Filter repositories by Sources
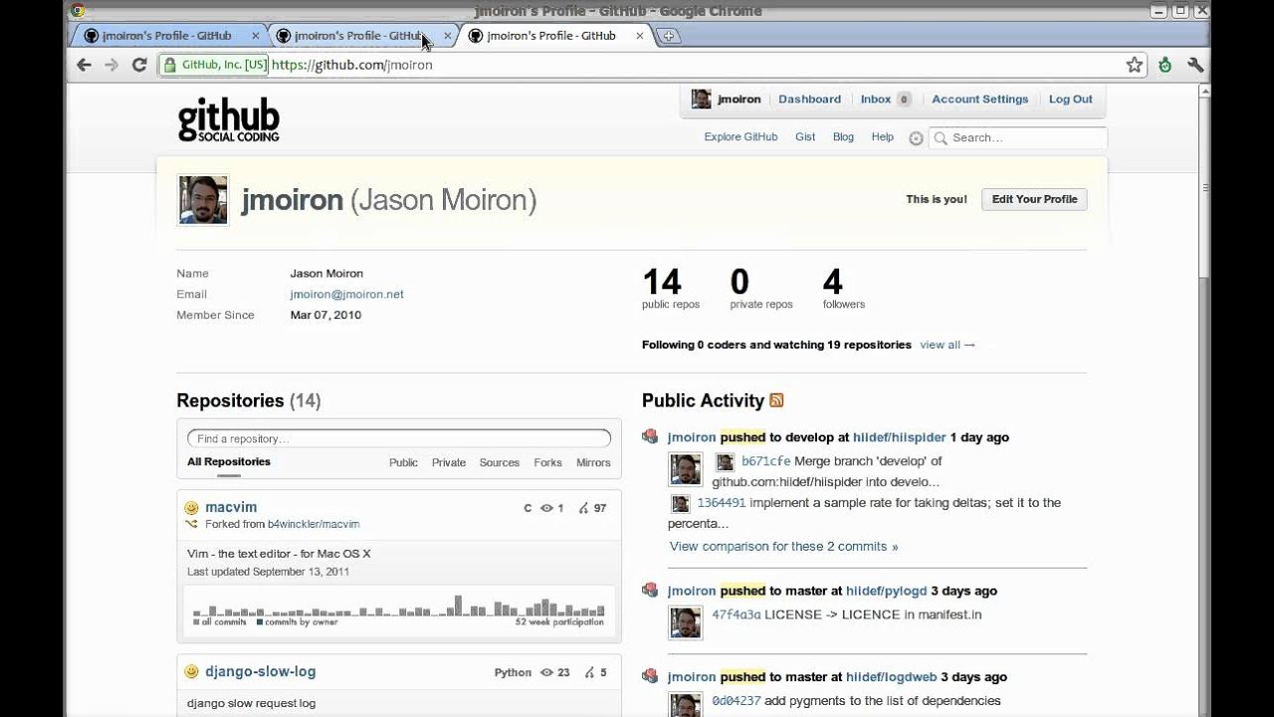The image size is (1274, 717). tap(500, 463)
